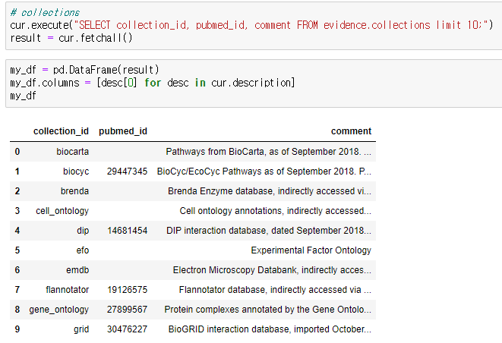Click the 'BioCyc/EcoCyc Pathways' comment
The image size is (502, 343).
264,171
